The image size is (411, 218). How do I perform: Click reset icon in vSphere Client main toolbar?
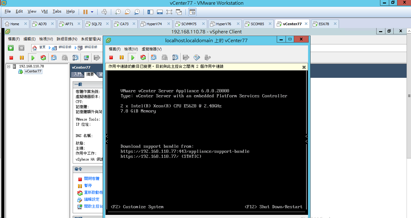[x=43, y=58]
